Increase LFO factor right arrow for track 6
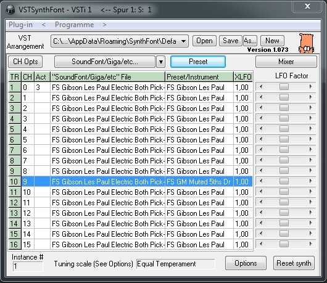327x283 pixels. point(311,139)
